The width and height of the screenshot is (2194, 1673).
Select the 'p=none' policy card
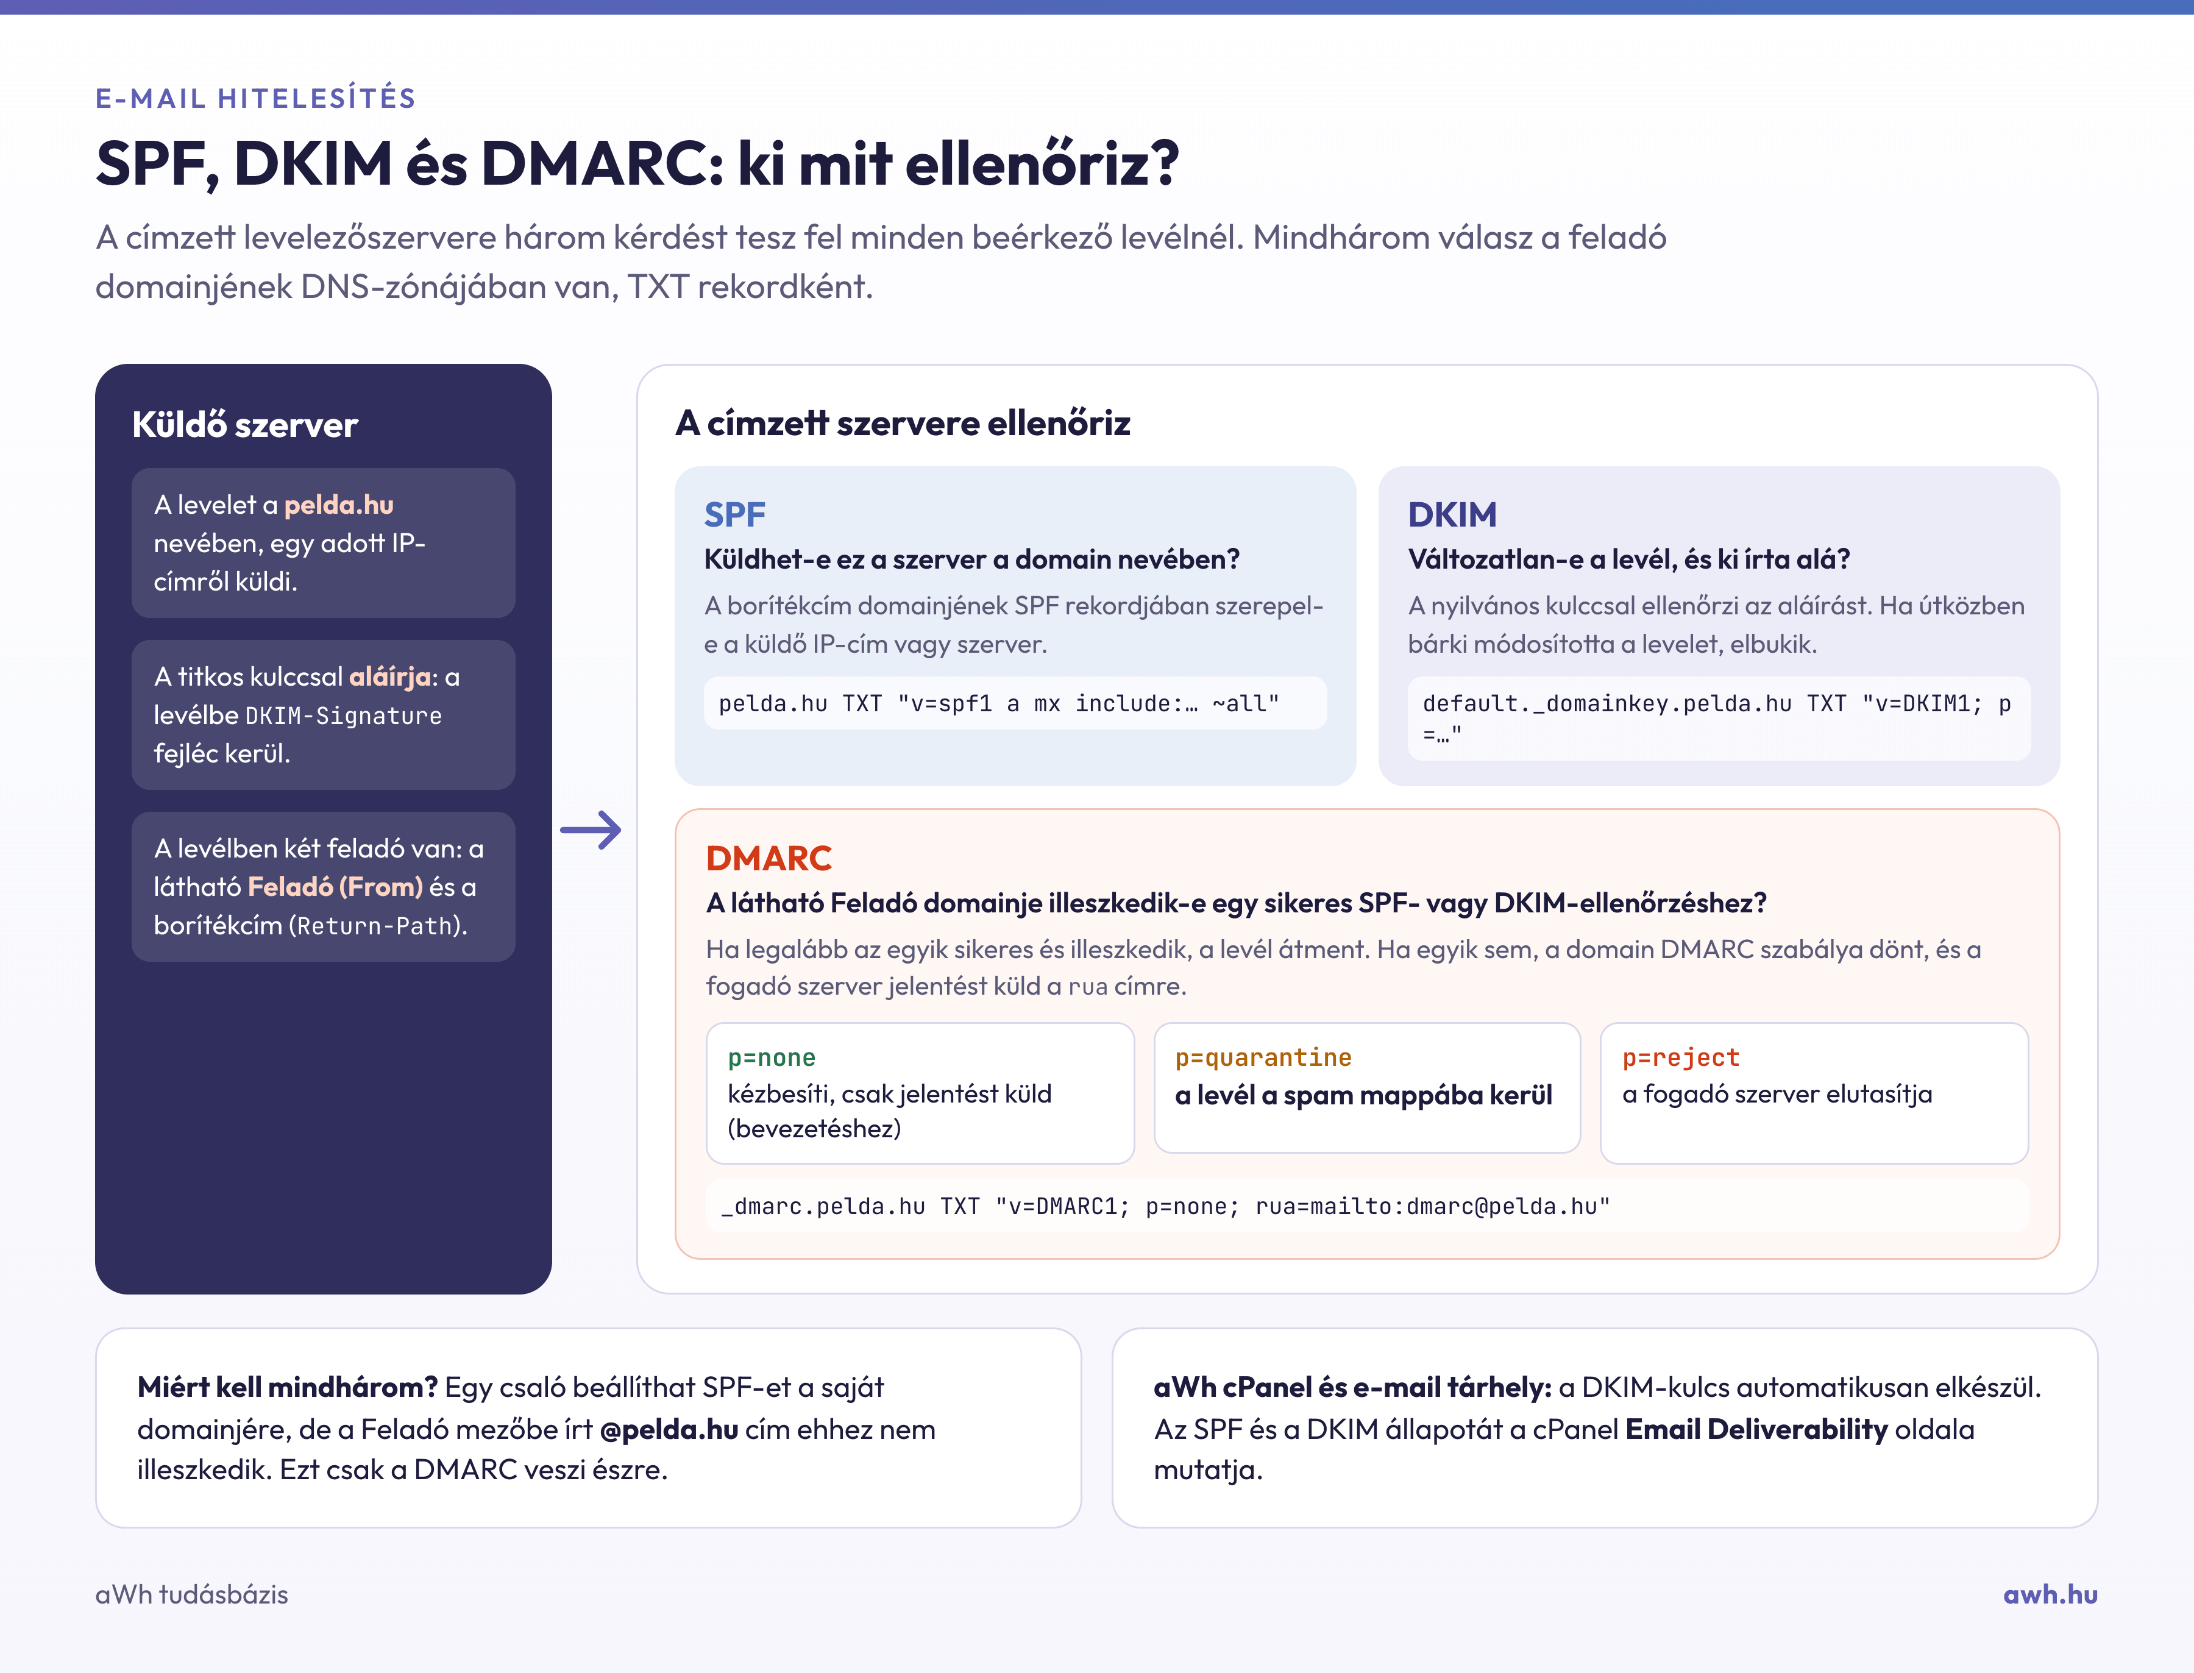pos(920,1092)
